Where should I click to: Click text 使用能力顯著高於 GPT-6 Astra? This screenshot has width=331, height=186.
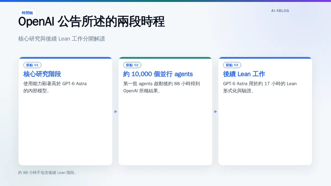(x=55, y=84)
